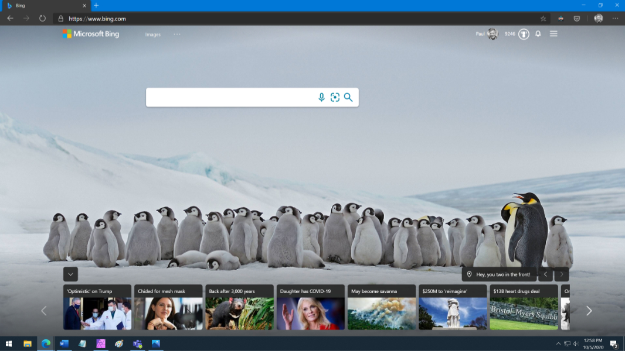Open visual search camera icon
Image resolution: width=625 pixels, height=351 pixels.
[x=335, y=97]
